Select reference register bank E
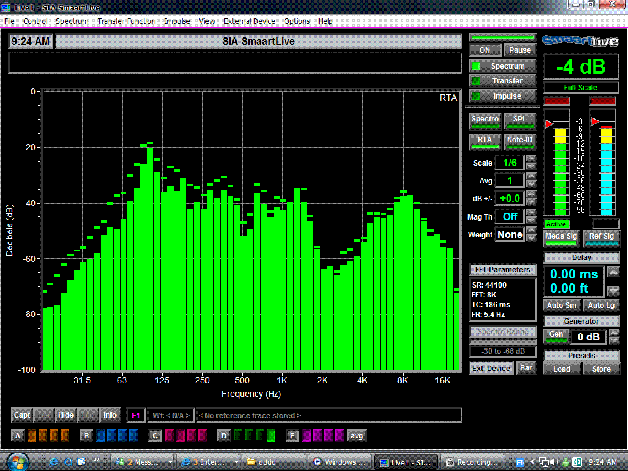The width and height of the screenshot is (628, 471). pyautogui.click(x=293, y=436)
